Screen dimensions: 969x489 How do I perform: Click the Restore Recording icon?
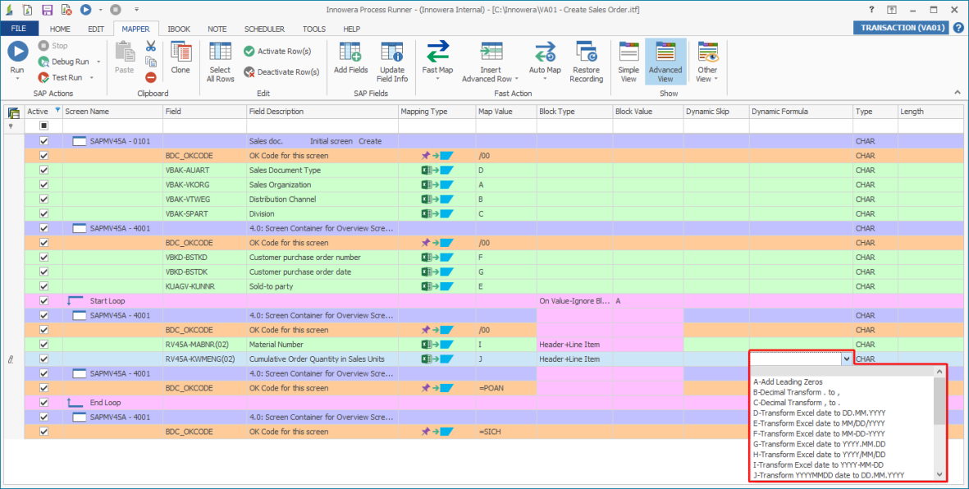tap(586, 53)
